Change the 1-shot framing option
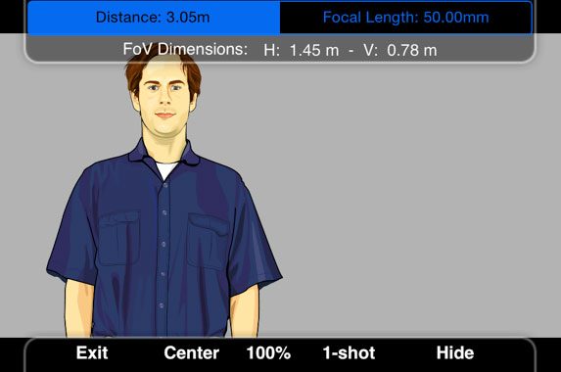Image resolution: width=561 pixels, height=372 pixels. point(349,353)
